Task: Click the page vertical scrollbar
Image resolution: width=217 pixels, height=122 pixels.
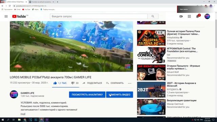Action: click(x=216, y=34)
